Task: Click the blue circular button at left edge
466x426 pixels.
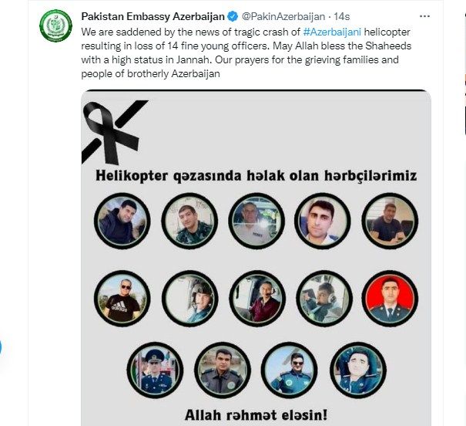Action: (1, 347)
